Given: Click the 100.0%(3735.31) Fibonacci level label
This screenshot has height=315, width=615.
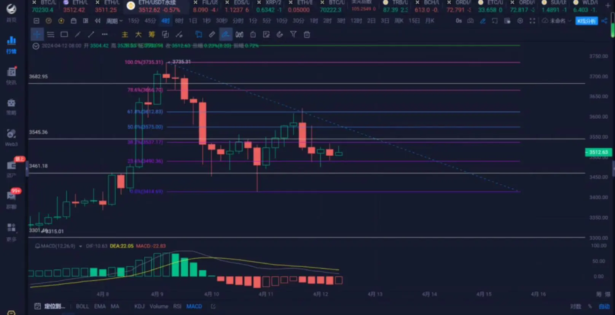Looking at the screenshot, I should tap(144, 62).
